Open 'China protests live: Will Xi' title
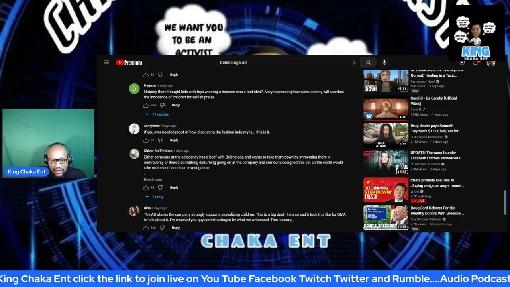510x287 pixels. [437, 183]
